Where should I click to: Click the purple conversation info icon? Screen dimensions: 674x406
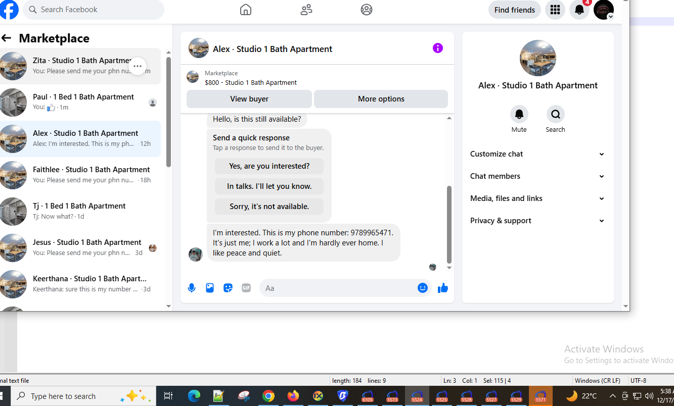click(438, 48)
